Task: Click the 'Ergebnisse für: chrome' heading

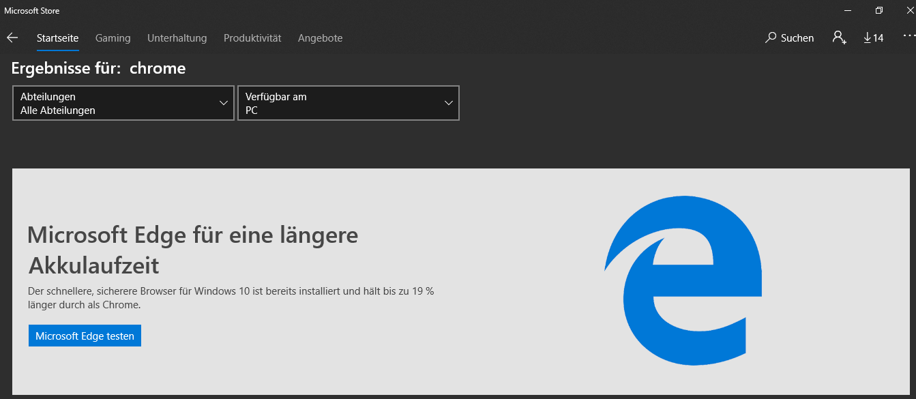Action: pos(98,68)
